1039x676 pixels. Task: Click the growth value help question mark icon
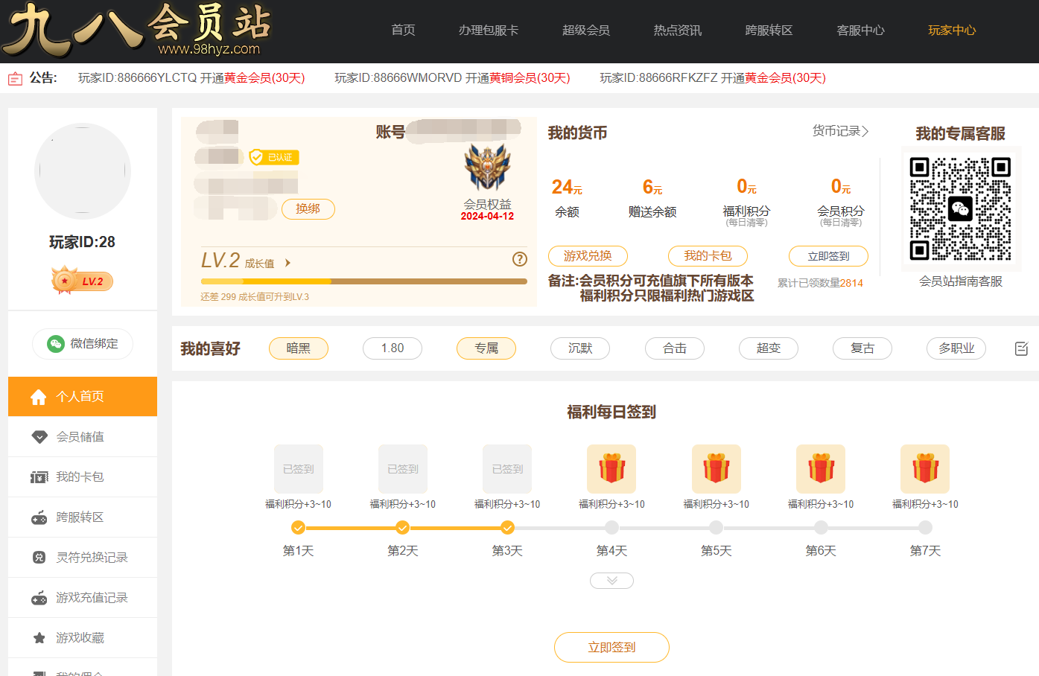point(520,259)
